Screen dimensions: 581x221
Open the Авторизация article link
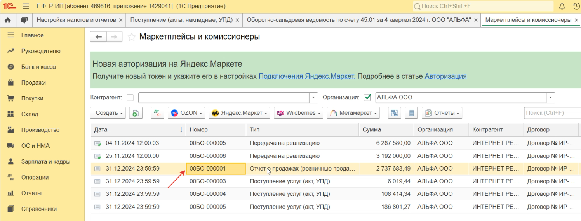coord(445,76)
